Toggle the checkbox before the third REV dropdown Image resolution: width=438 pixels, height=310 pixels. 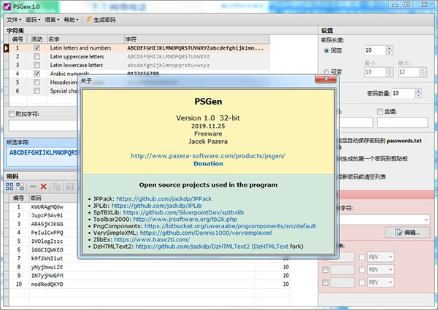[x=362, y=282]
